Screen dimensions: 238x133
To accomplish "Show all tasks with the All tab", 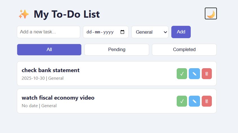I will pyautogui.click(x=49, y=50).
